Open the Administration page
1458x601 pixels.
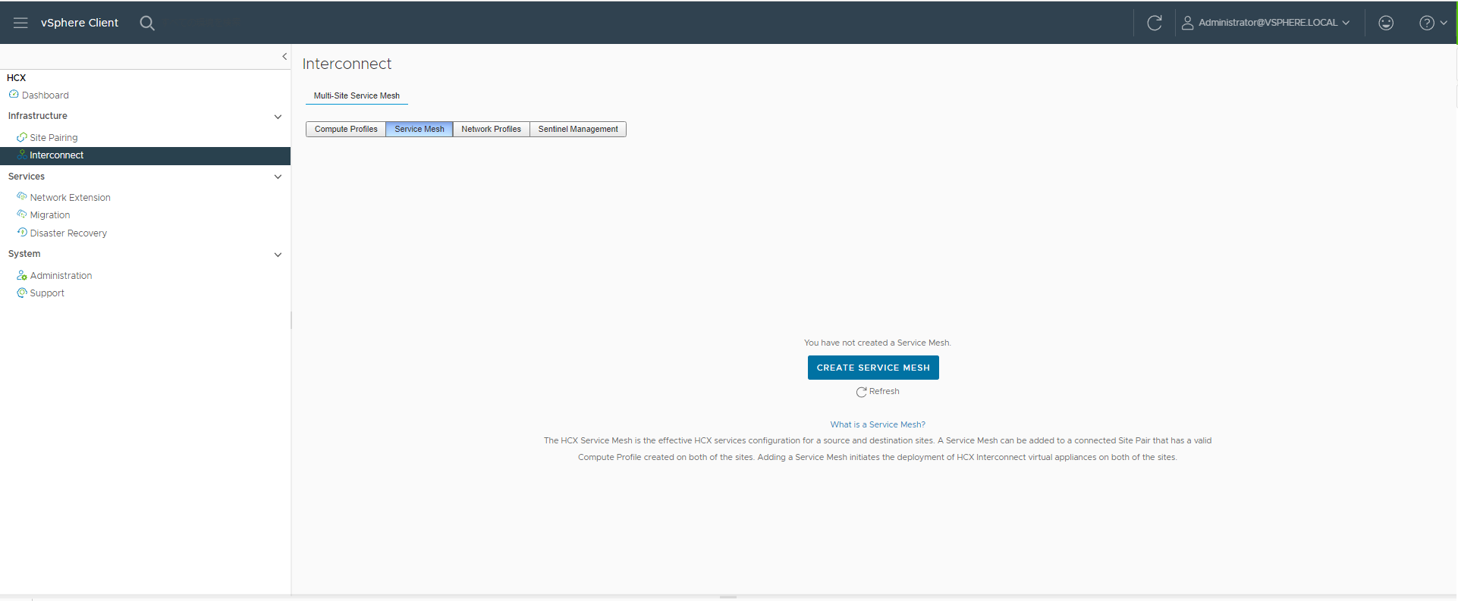tap(61, 275)
